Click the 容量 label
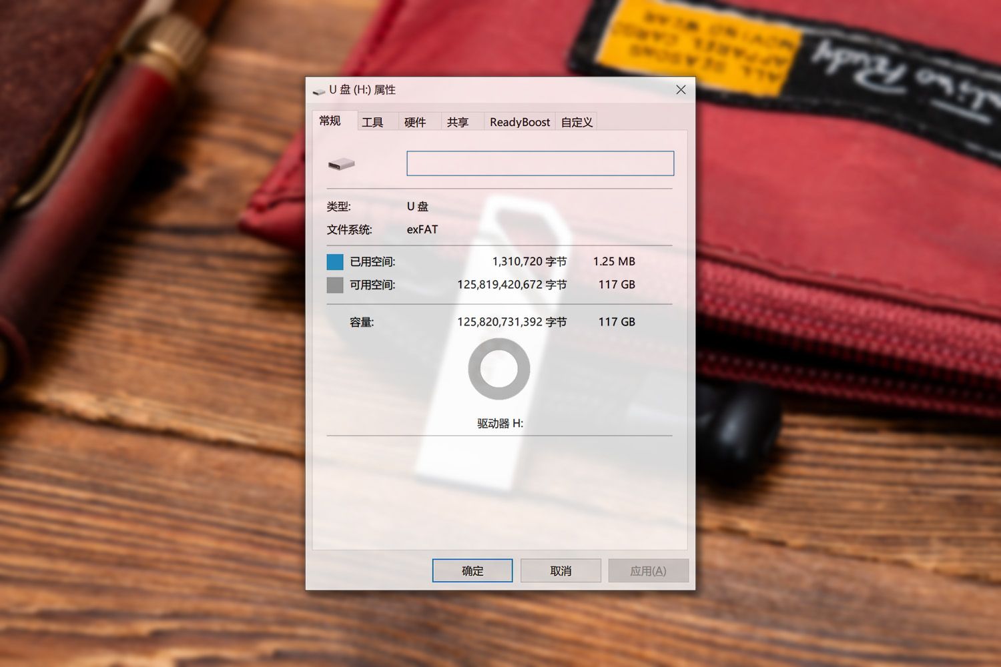1001x667 pixels. click(362, 322)
